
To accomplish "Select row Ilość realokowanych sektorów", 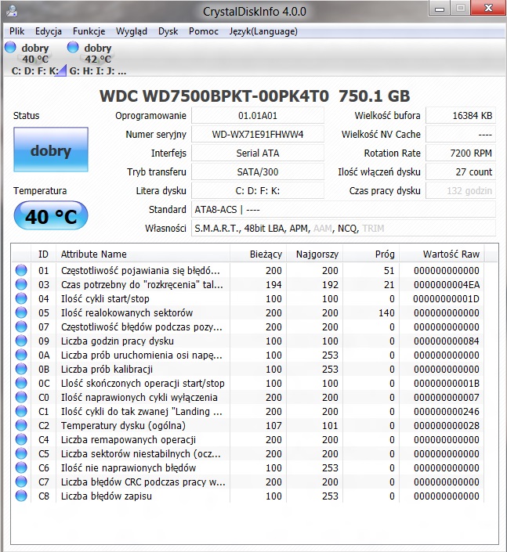I will click(248, 312).
